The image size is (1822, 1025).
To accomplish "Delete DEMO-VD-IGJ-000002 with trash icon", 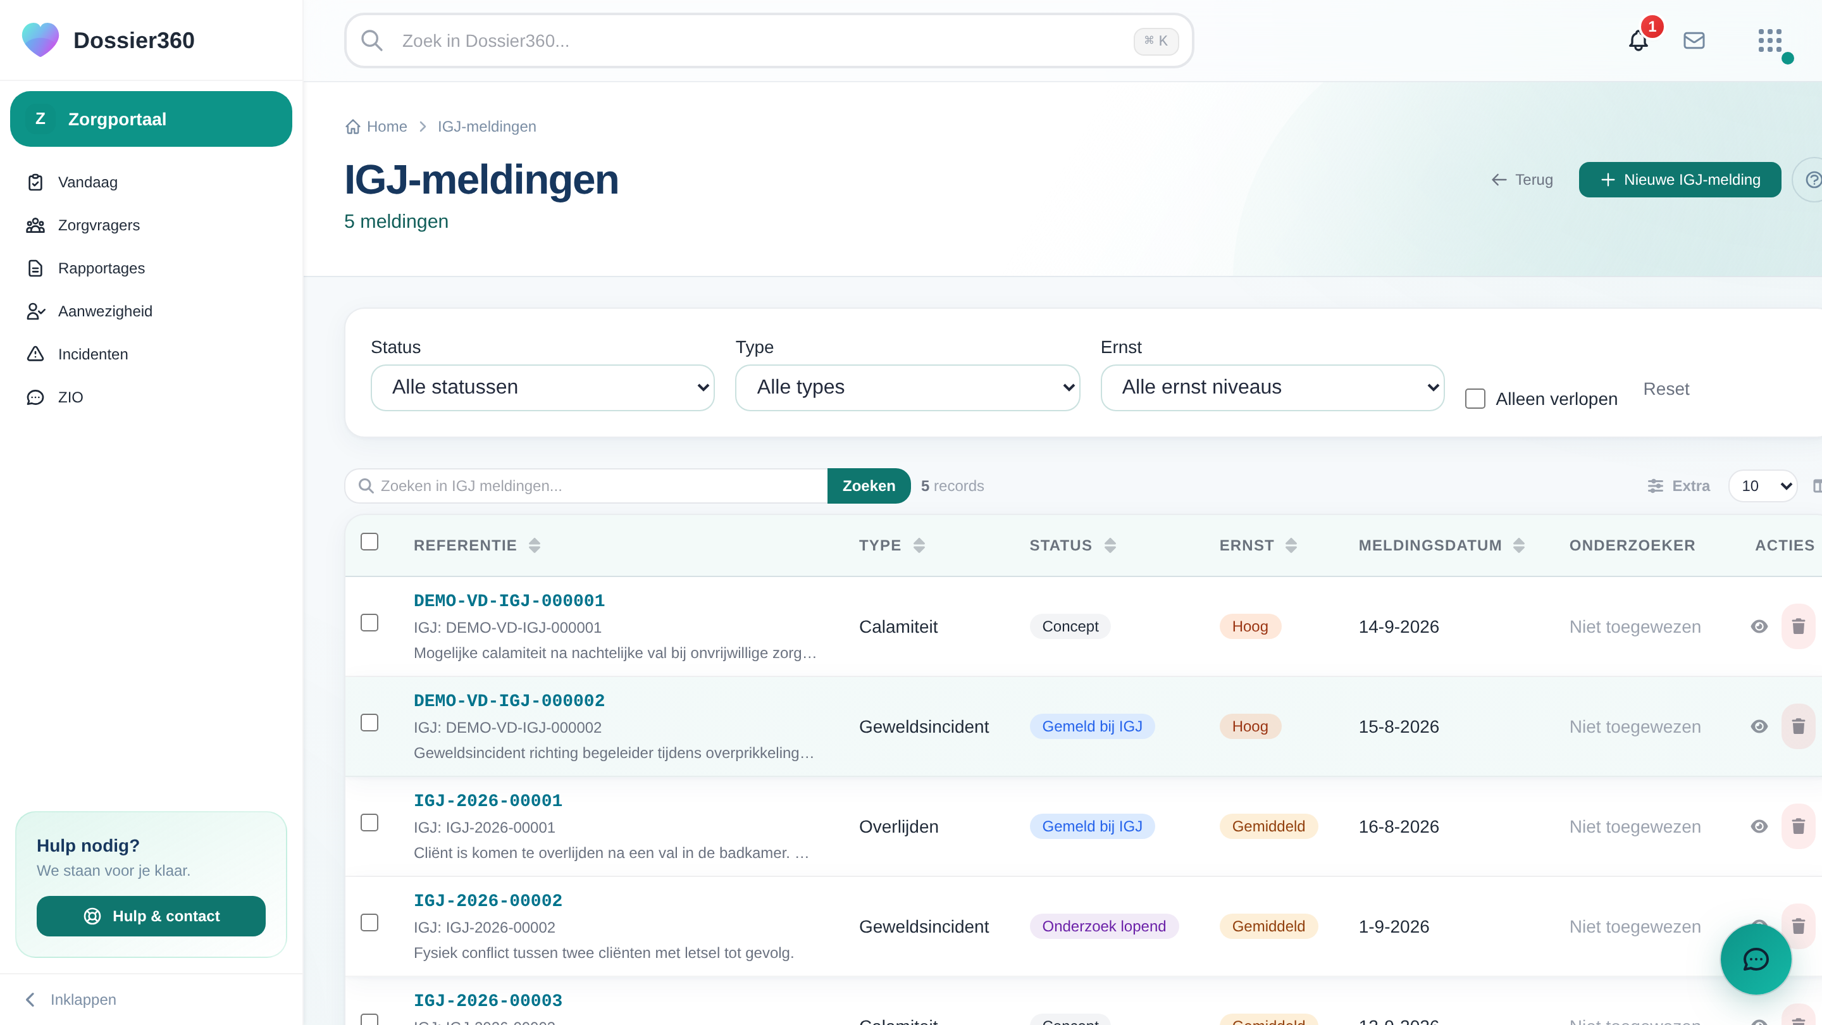I will click(1798, 726).
